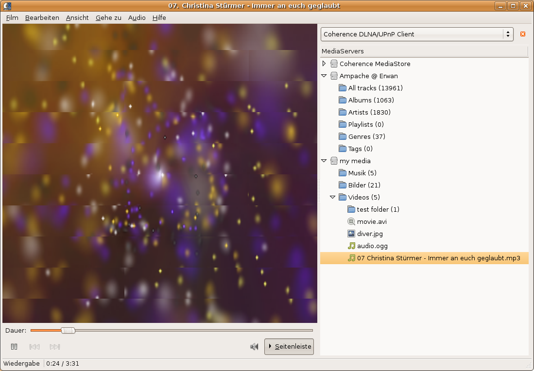Collapse the my media tree node
This screenshot has height=371, width=534.
coord(324,161)
